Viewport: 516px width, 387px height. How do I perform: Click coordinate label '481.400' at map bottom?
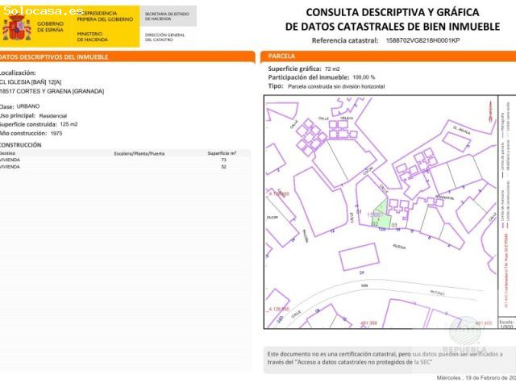coord(484,323)
